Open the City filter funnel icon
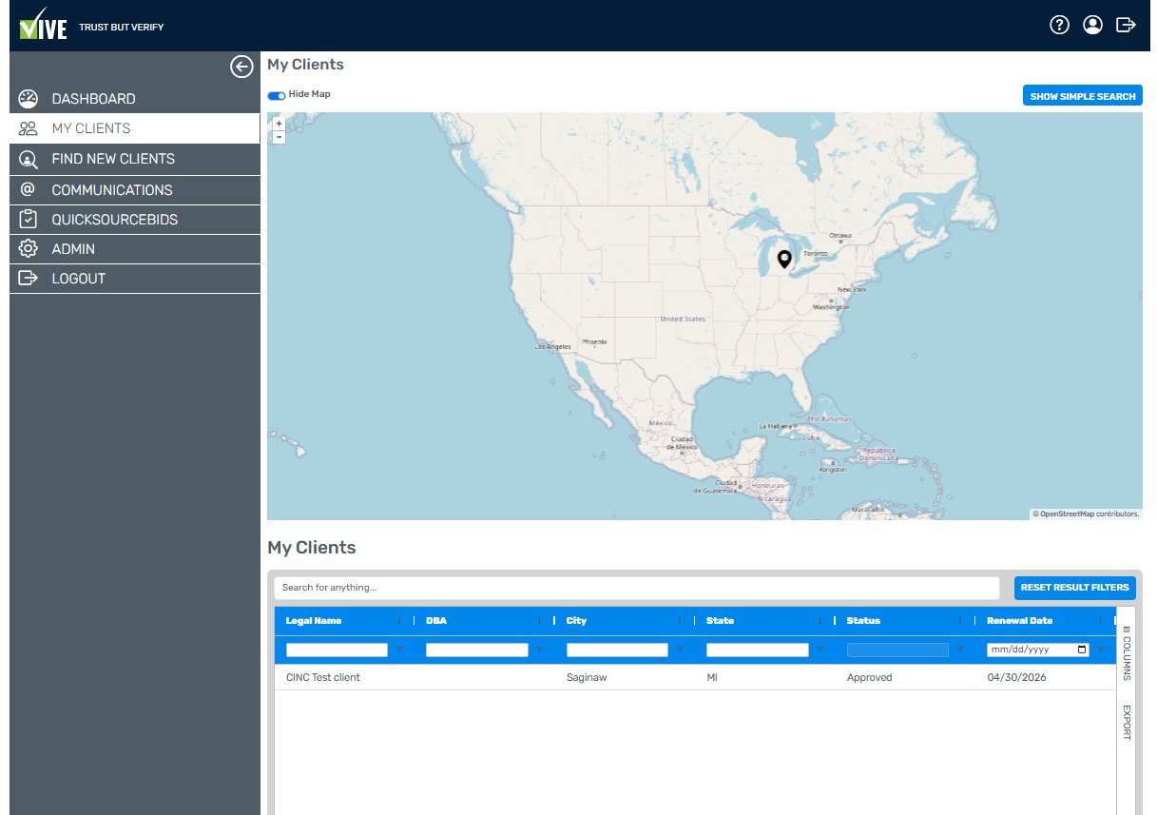This screenshot has width=1157, height=815. click(x=680, y=650)
